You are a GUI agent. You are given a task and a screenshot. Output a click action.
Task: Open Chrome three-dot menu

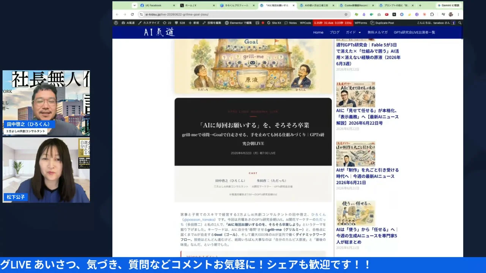(458, 14)
